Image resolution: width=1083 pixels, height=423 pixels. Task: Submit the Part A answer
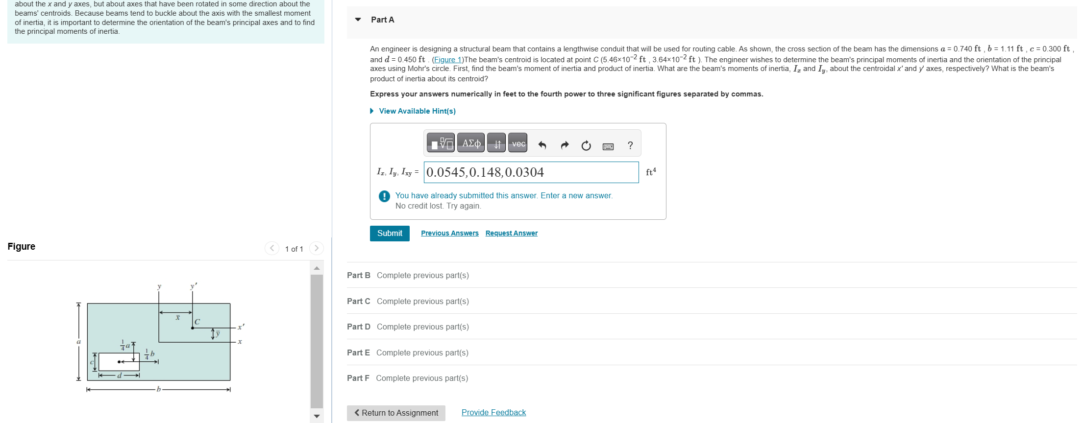[x=390, y=234]
